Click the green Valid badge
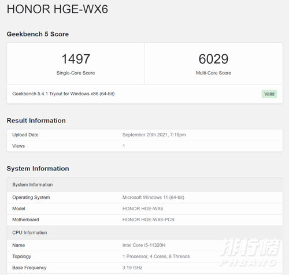The width and height of the screenshot is (289, 275). (269, 94)
